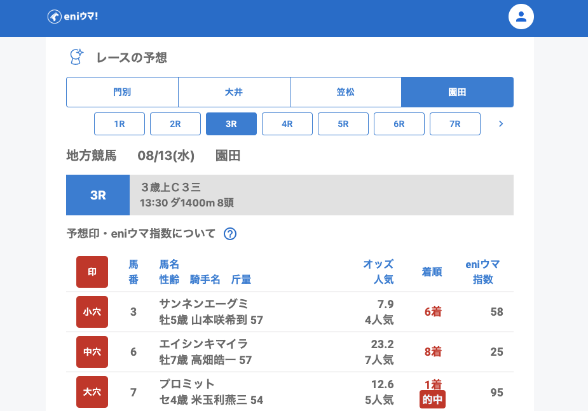Click the 小穴 prediction mark badge
The image size is (588, 411).
click(92, 312)
